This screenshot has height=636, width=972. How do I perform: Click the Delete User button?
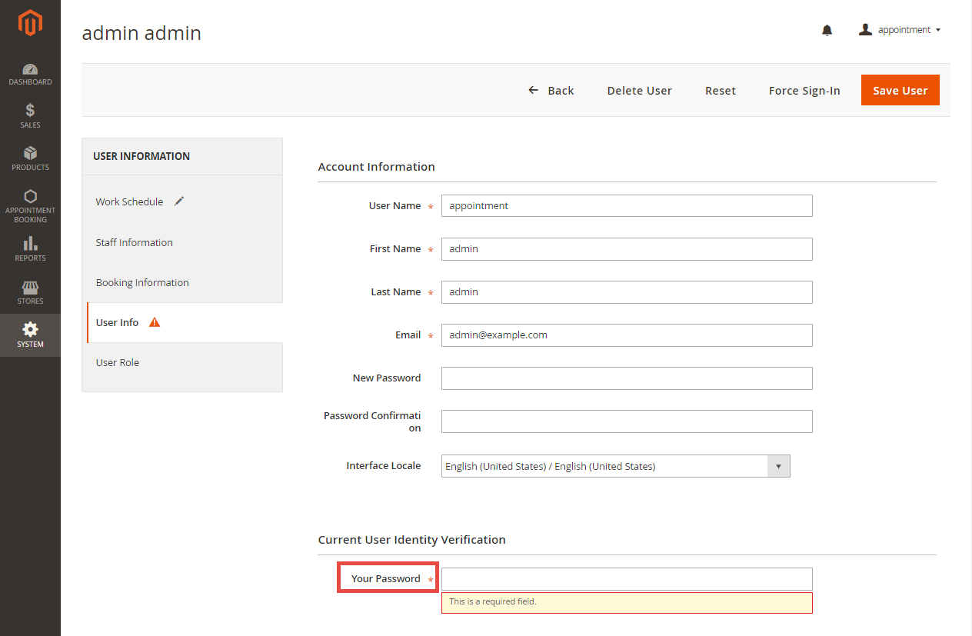[x=639, y=91]
